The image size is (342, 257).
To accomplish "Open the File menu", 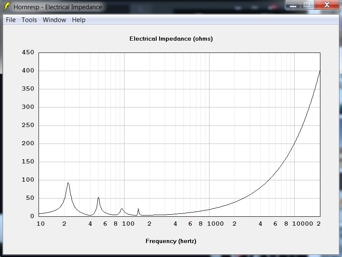I will (x=11, y=20).
